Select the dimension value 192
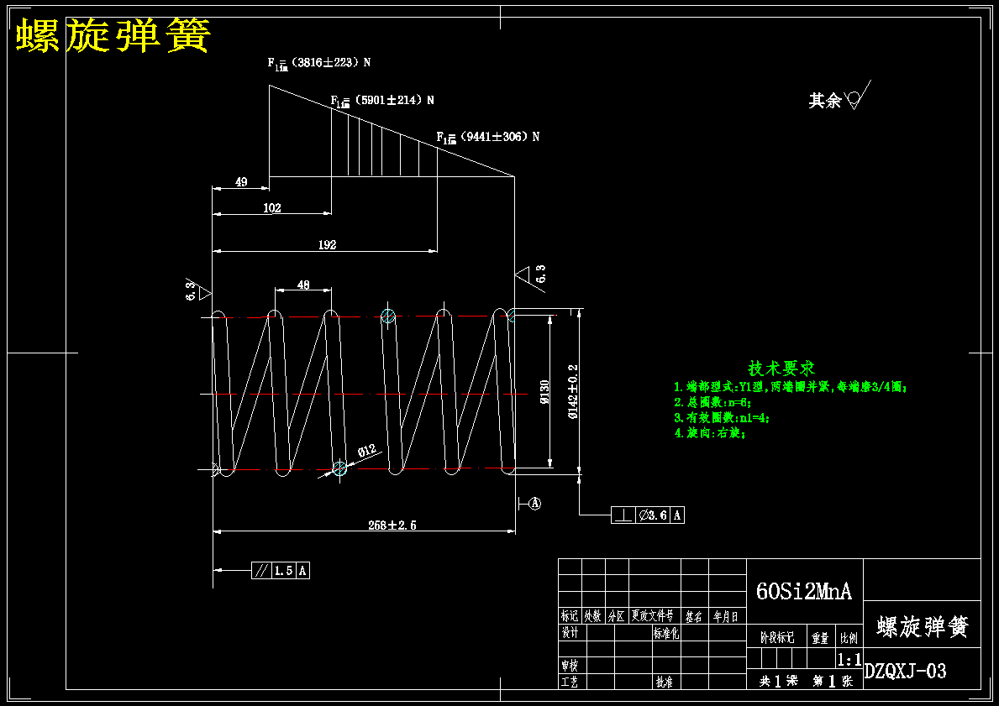The width and height of the screenshot is (999, 706). (327, 244)
